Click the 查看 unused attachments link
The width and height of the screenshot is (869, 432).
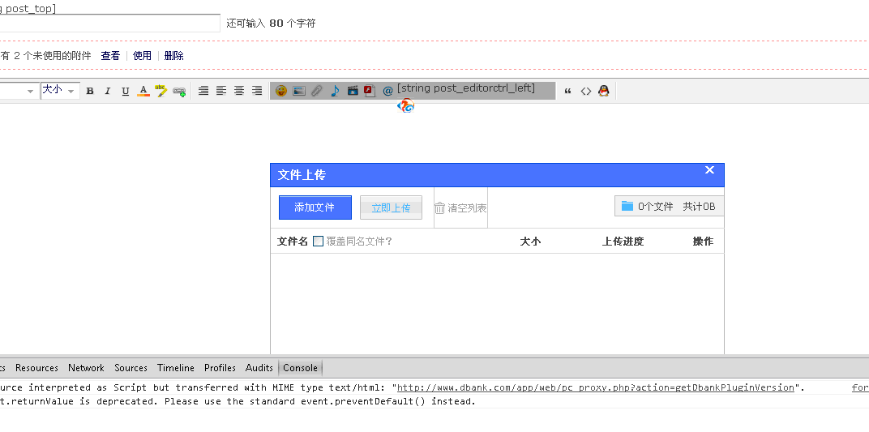tap(110, 55)
